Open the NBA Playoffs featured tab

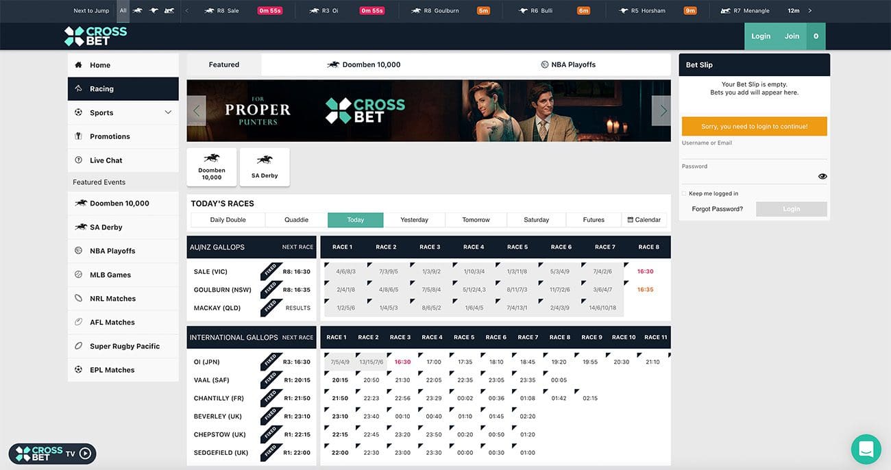point(568,64)
